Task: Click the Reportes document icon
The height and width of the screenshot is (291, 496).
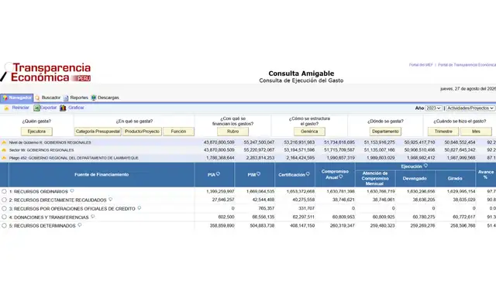Action: point(66,98)
